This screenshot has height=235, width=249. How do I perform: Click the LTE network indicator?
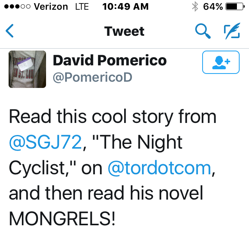[81, 7]
